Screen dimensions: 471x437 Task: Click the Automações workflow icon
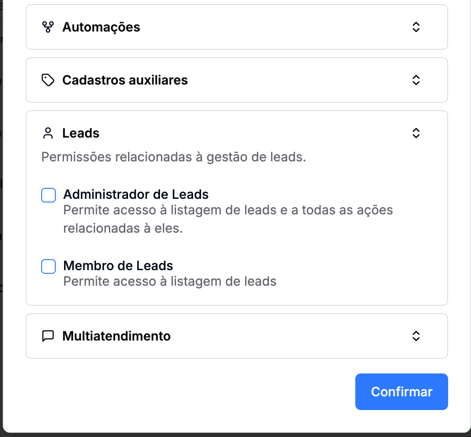pyautogui.click(x=48, y=27)
